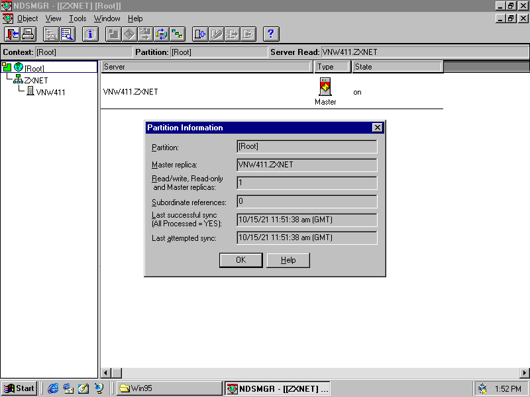The image size is (530, 397).
Task: Click the replicas count field showing 1
Action: tap(307, 183)
